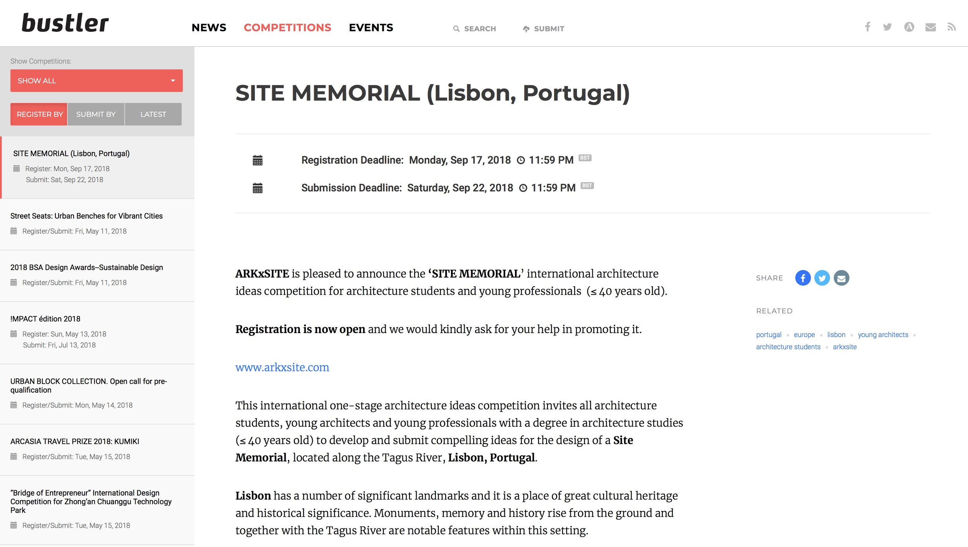Click the Archinect logo icon in header
The width and height of the screenshot is (968, 547).
(x=909, y=27)
